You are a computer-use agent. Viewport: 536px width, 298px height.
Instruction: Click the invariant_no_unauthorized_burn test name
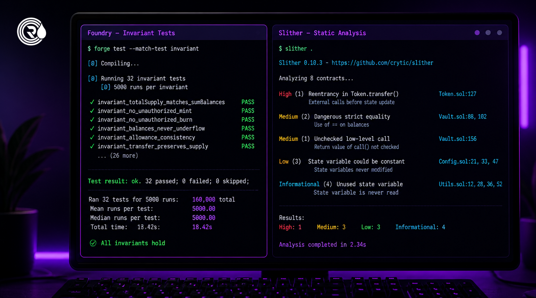145,120
